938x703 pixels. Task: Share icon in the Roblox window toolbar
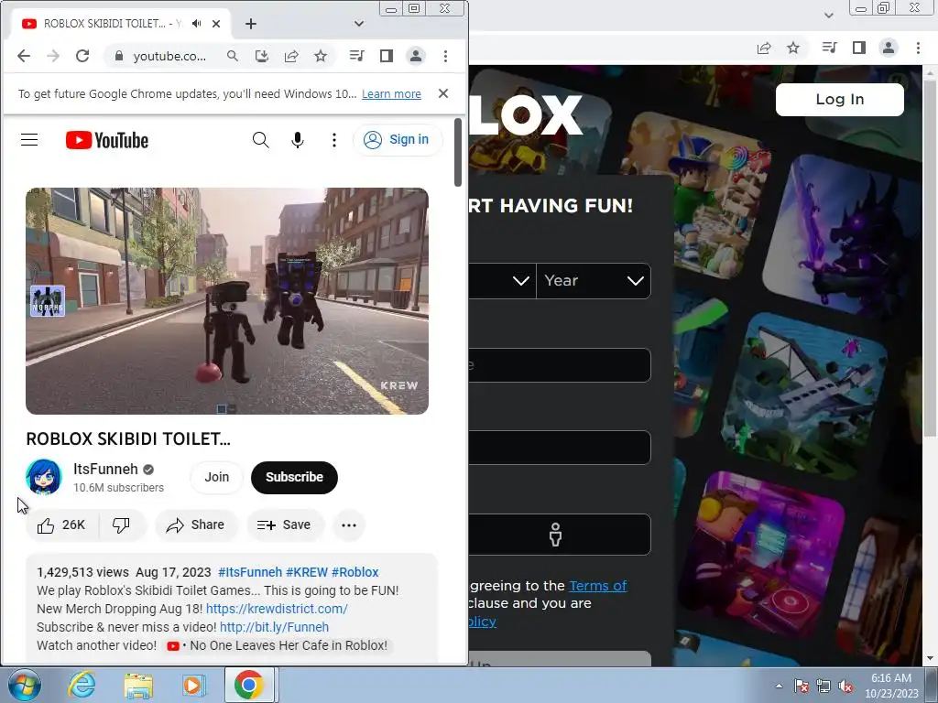(x=763, y=48)
